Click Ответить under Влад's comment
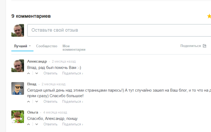The image size is (211, 132). [50, 102]
